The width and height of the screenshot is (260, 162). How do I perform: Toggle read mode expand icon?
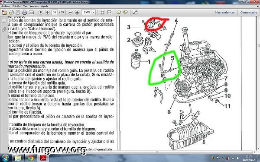pos(135,13)
